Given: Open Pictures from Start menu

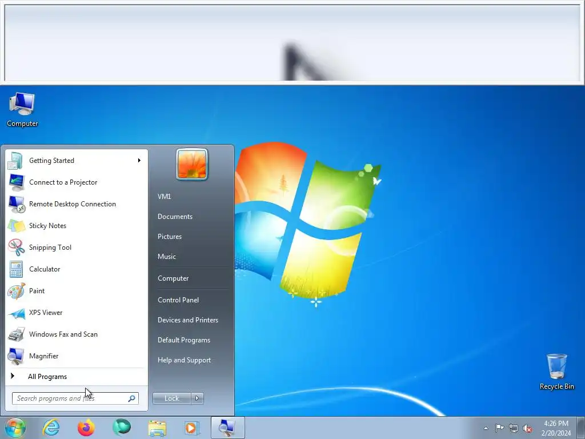Looking at the screenshot, I should click(x=170, y=237).
